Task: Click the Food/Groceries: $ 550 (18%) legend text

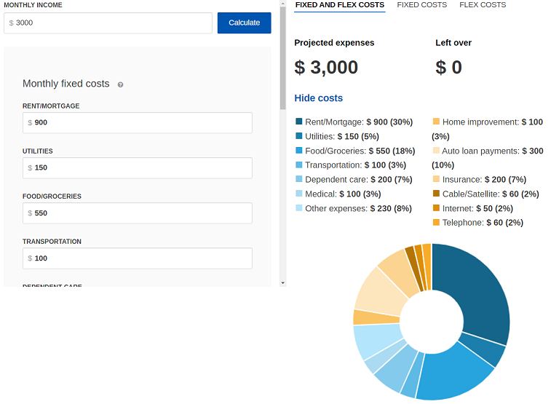Action: 360,151
